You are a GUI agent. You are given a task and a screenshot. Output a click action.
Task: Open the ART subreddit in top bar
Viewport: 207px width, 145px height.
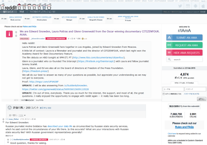(x=39, y=1)
